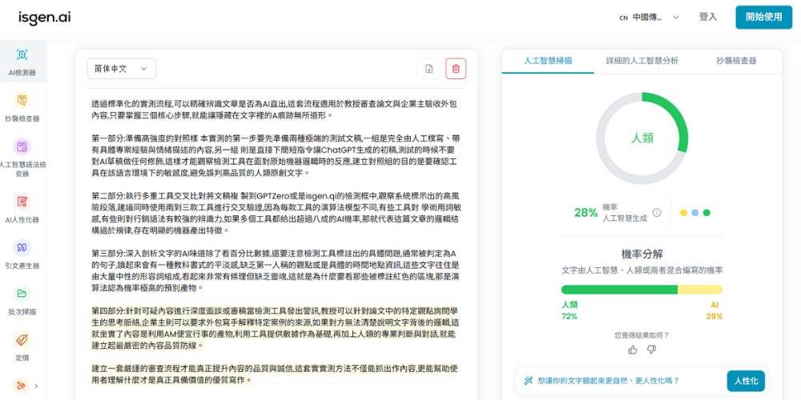Click the info icon beside 人工智慧生成
This screenshot has width=801, height=400.
(x=657, y=213)
